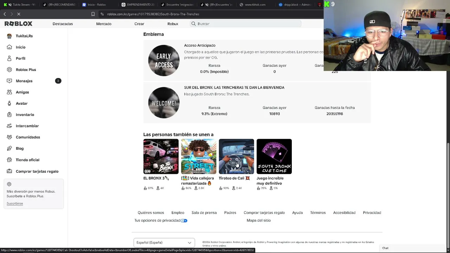This screenshot has height=253, width=450.
Task: Click the browser address bar URL
Action: tap(153, 14)
